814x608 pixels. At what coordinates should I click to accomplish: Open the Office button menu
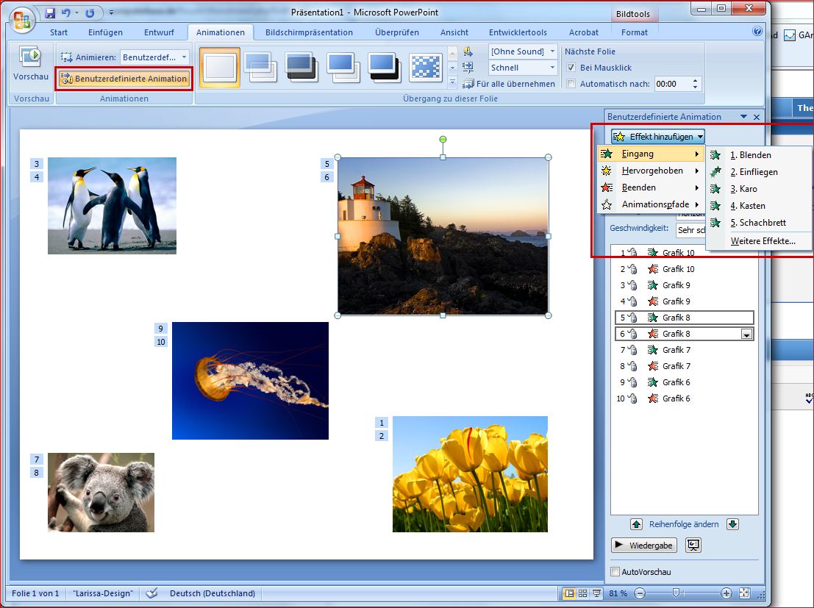[22, 20]
